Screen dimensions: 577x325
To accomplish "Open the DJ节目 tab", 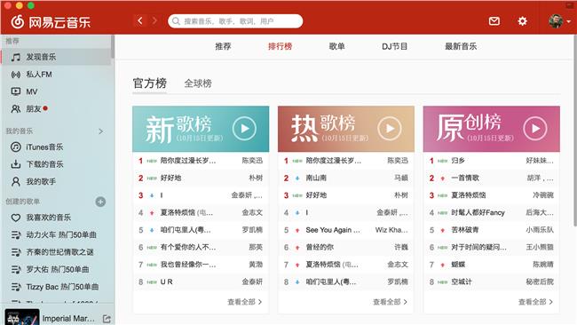I will (394, 46).
